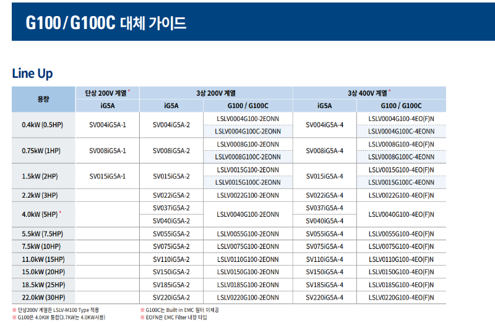Select the '3상 400V 계열' header
This screenshot has height=328, width=495.
[369, 93]
